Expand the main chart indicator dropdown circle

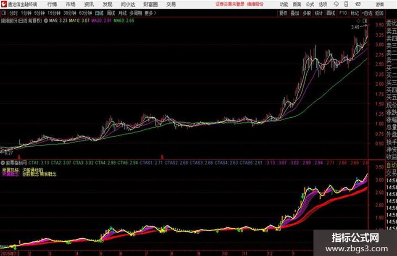[46, 21]
